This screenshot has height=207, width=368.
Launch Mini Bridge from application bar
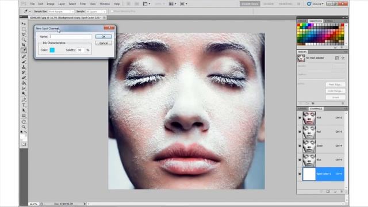[x=136, y=4]
